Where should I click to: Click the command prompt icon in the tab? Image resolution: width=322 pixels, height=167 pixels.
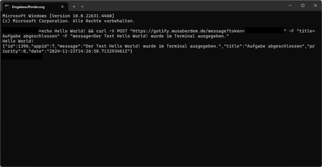(x=7, y=7)
